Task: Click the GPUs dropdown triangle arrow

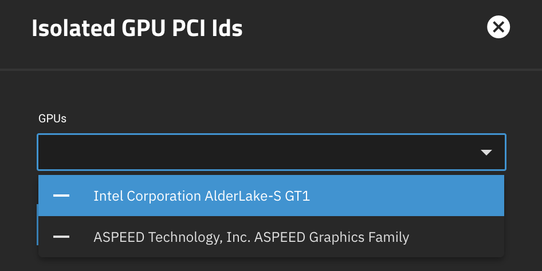Action: pos(486,152)
